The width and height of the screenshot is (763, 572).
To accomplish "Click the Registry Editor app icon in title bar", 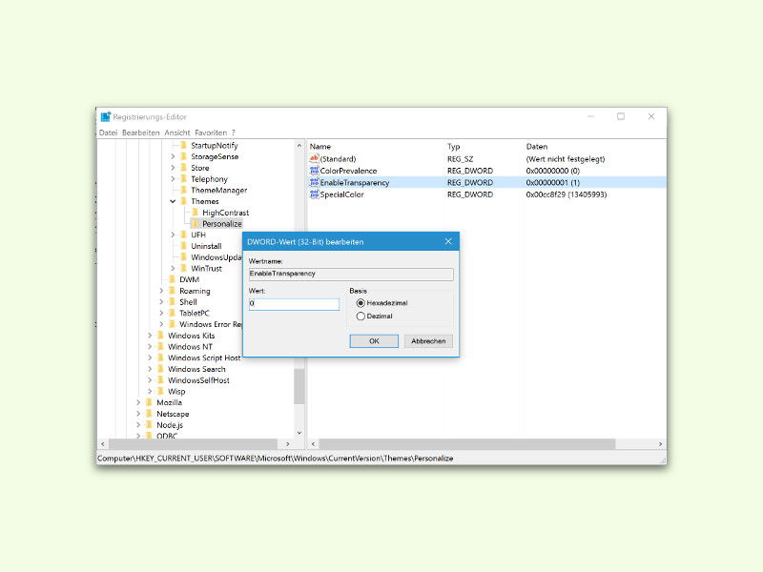I will coord(106,116).
